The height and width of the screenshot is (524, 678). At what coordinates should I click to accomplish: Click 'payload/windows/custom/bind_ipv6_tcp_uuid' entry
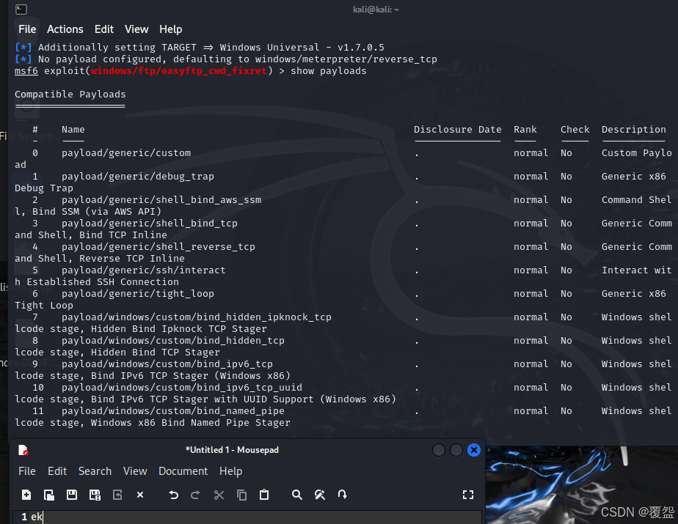[182, 388]
